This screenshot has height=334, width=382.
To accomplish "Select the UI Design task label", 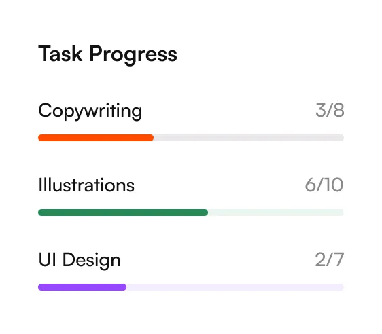I will coord(80,261).
